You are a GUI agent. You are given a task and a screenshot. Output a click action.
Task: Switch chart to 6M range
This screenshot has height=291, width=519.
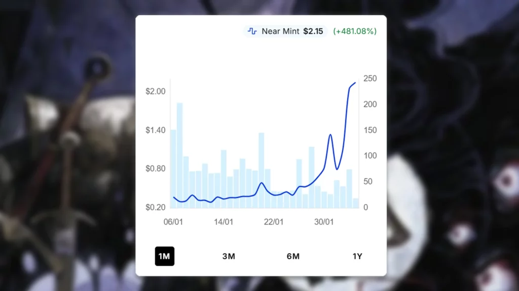coord(293,256)
